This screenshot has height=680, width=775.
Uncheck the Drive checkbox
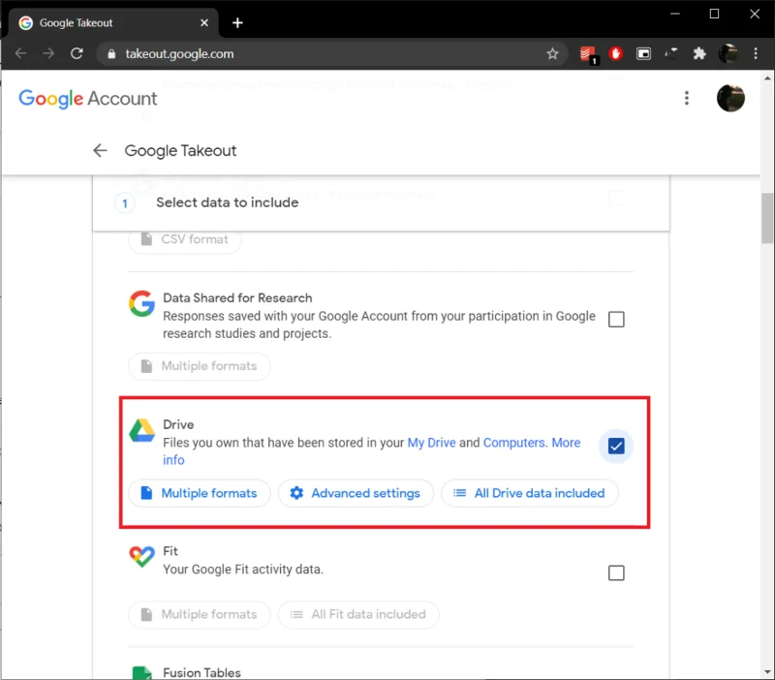tap(616, 446)
